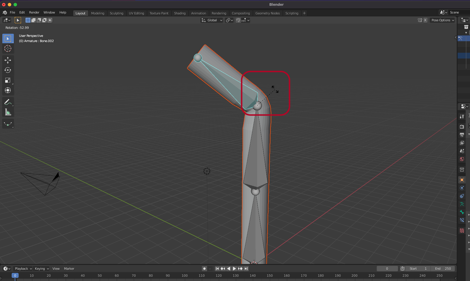The image size is (470, 281).
Task: Click the Breakdowner pose tool
Action: 8,124
